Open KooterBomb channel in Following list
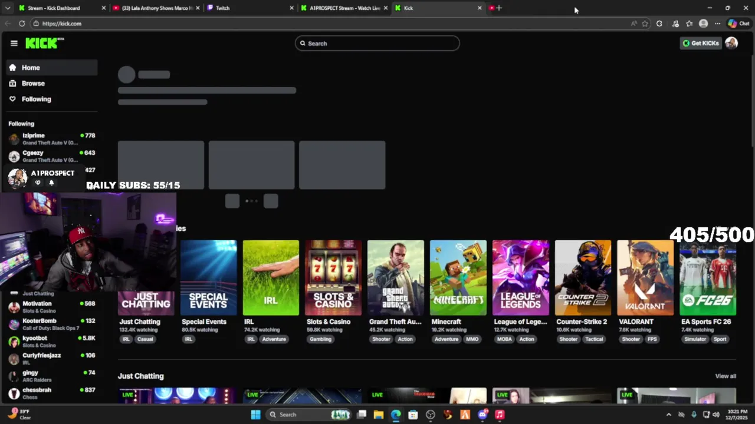The width and height of the screenshot is (755, 424). pyautogui.click(x=52, y=324)
